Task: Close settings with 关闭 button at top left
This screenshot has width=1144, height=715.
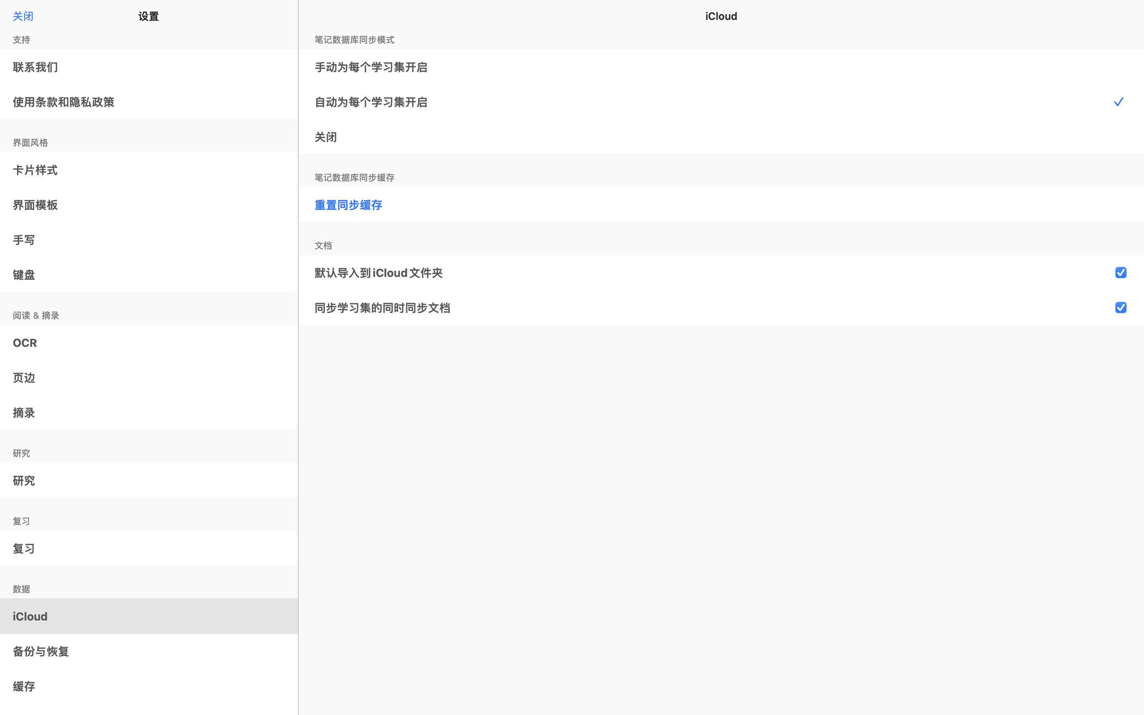Action: [x=23, y=17]
